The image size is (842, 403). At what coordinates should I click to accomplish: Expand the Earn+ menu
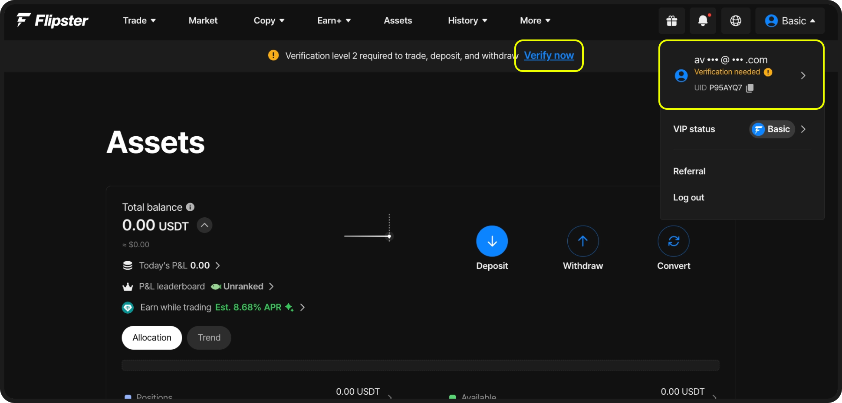334,20
